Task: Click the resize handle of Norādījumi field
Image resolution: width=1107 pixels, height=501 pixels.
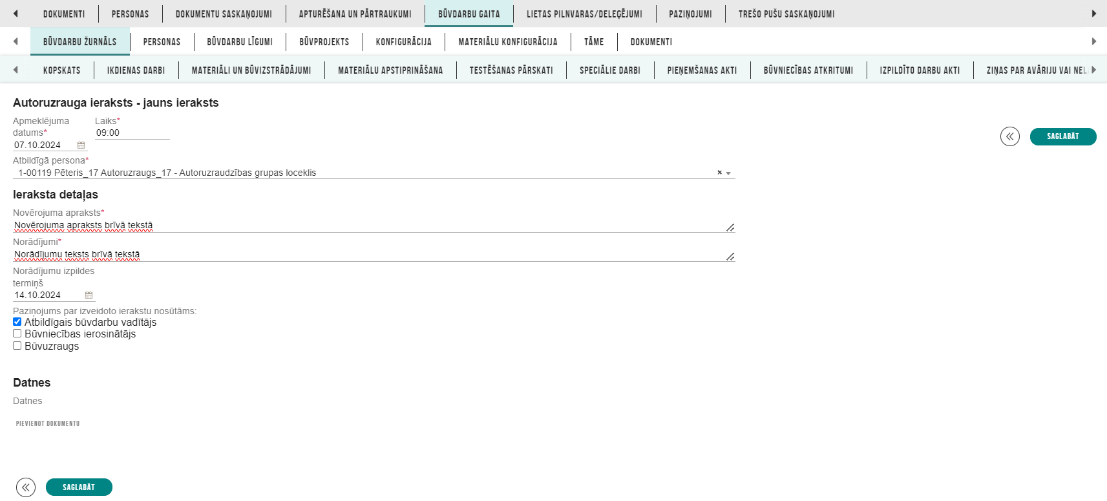Action: (730, 257)
